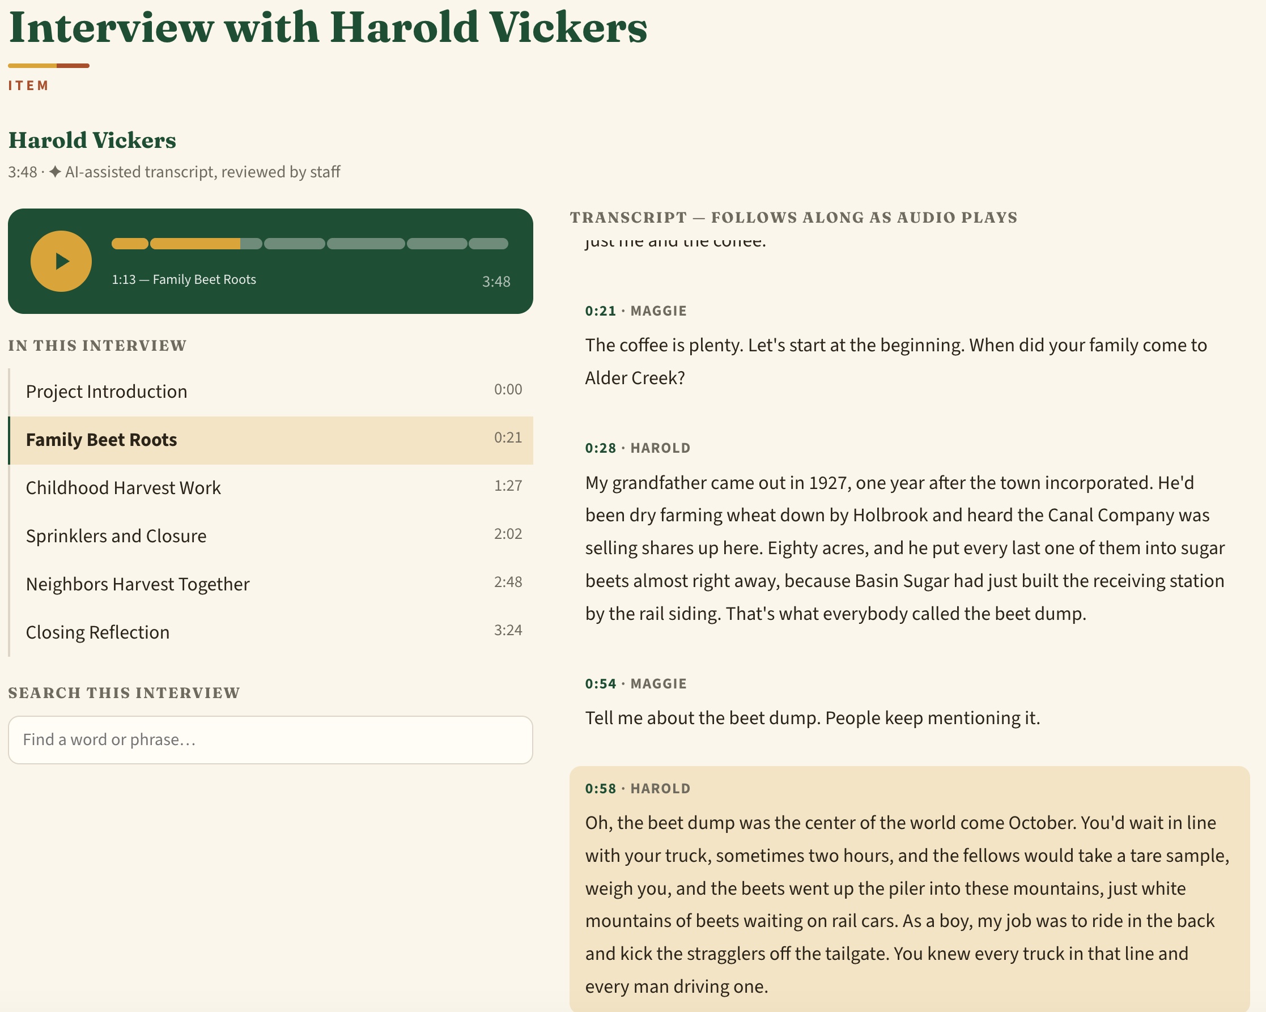Jump to the third audio progress segment
The image size is (1266, 1012).
[294, 244]
